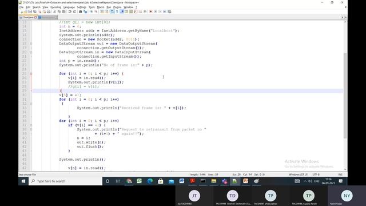The height and width of the screenshot is (206, 366).
Task: Collapse the fold marker at line 38
Action: tap(31, 129)
